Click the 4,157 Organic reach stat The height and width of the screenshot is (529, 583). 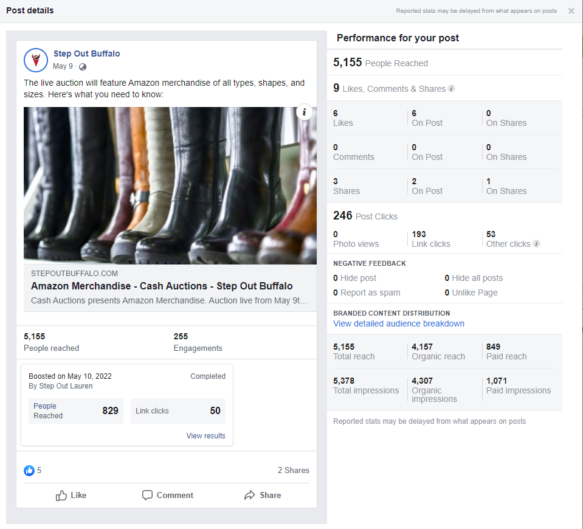438,351
